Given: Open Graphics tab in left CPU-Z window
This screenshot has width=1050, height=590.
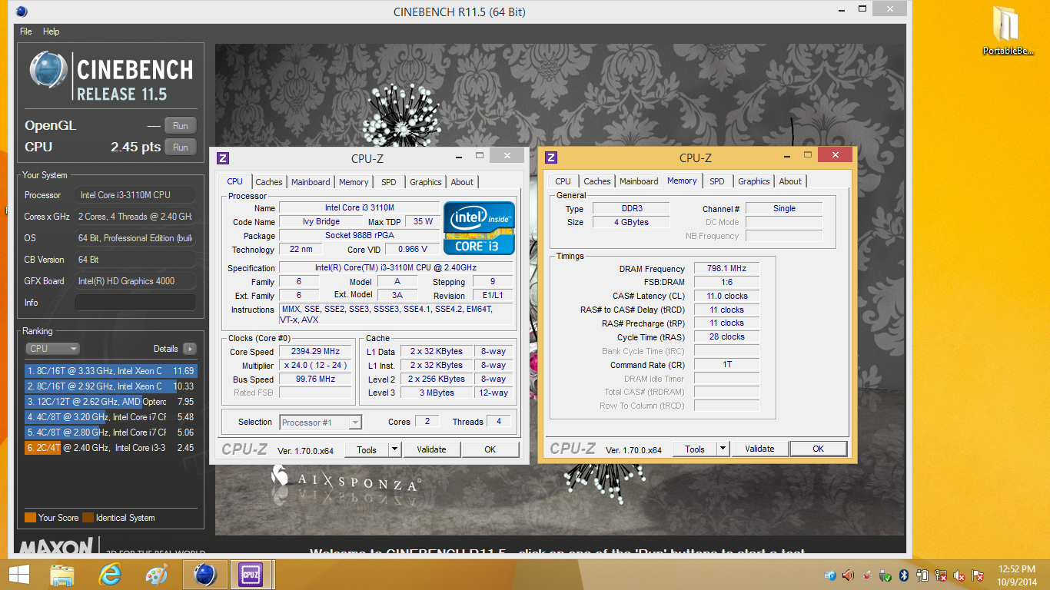Looking at the screenshot, I should 426,182.
